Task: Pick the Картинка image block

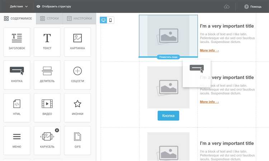Action: pos(77,42)
